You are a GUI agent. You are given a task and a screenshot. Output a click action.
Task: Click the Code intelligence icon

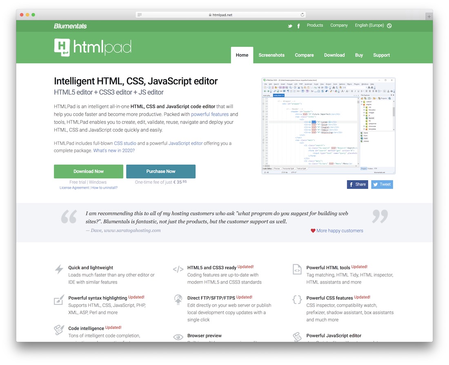(59, 330)
